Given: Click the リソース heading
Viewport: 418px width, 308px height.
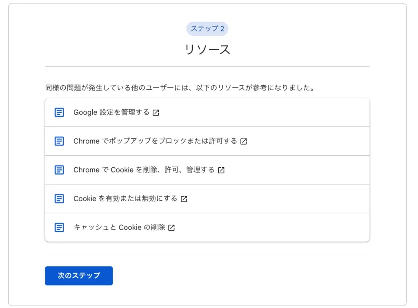Looking at the screenshot, I should [207, 50].
